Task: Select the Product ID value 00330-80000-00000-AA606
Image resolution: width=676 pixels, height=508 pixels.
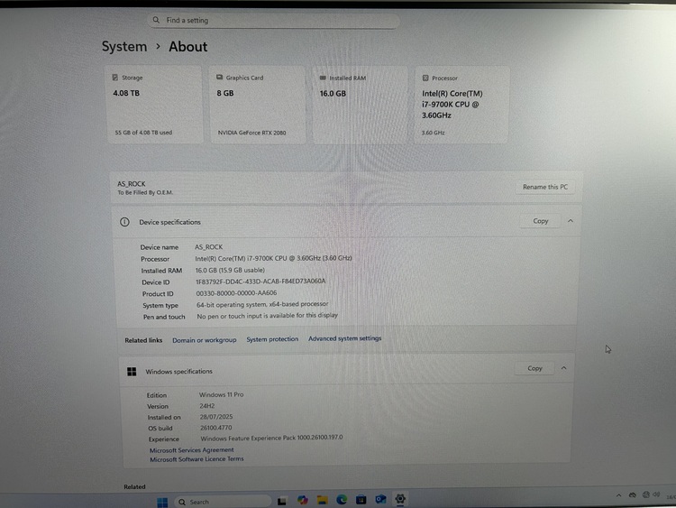Action: (236, 293)
